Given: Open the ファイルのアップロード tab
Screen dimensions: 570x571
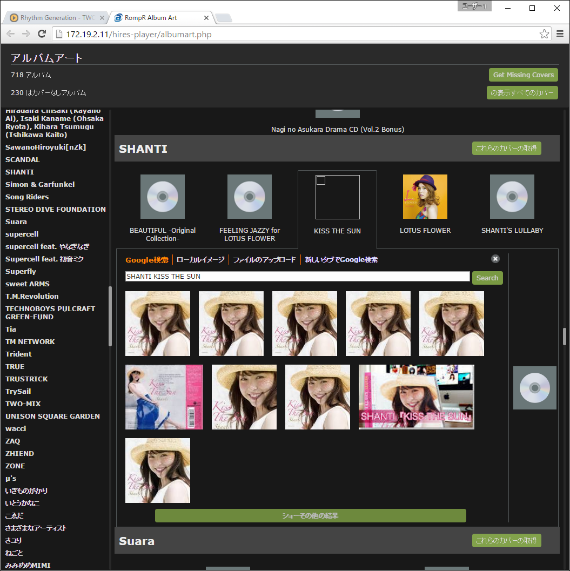Looking at the screenshot, I should point(264,260).
